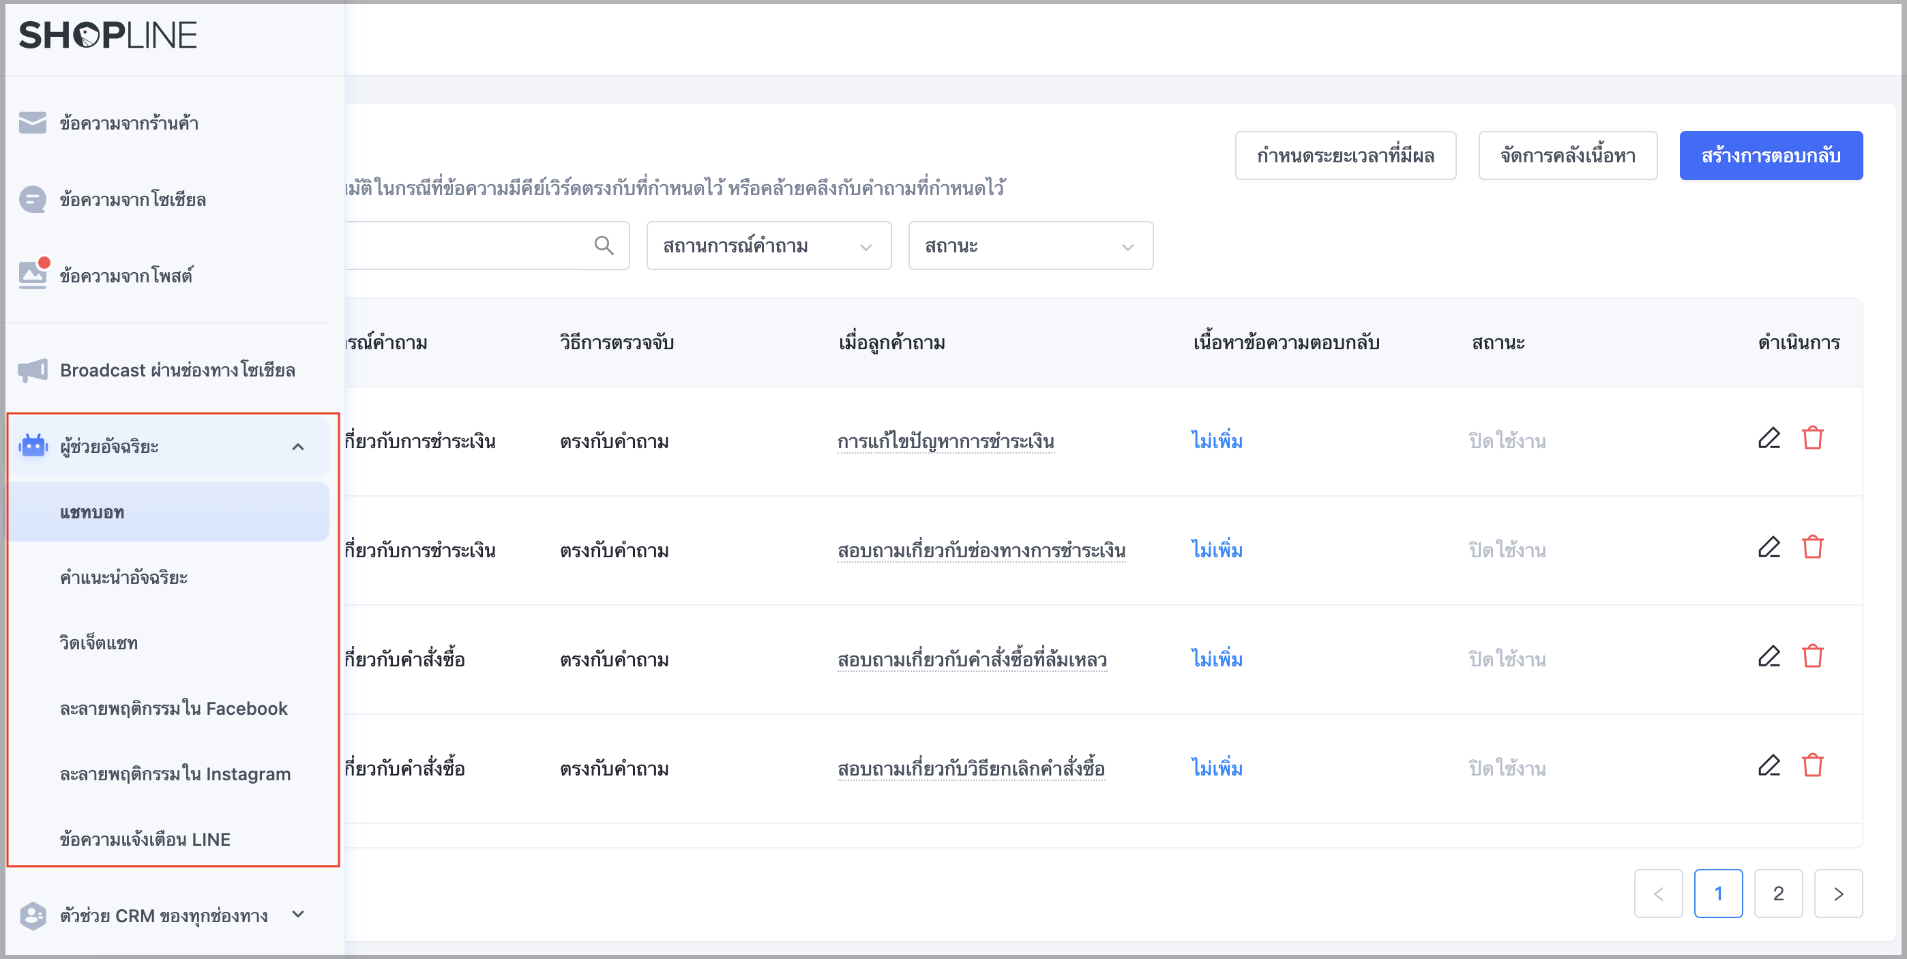1907x959 pixels.
Task: Click ไม่เพิ่ม link in สอบถามเกี่ยวกับวิธียกเลิกคำสั่งซื้อ row
Action: click(1216, 768)
